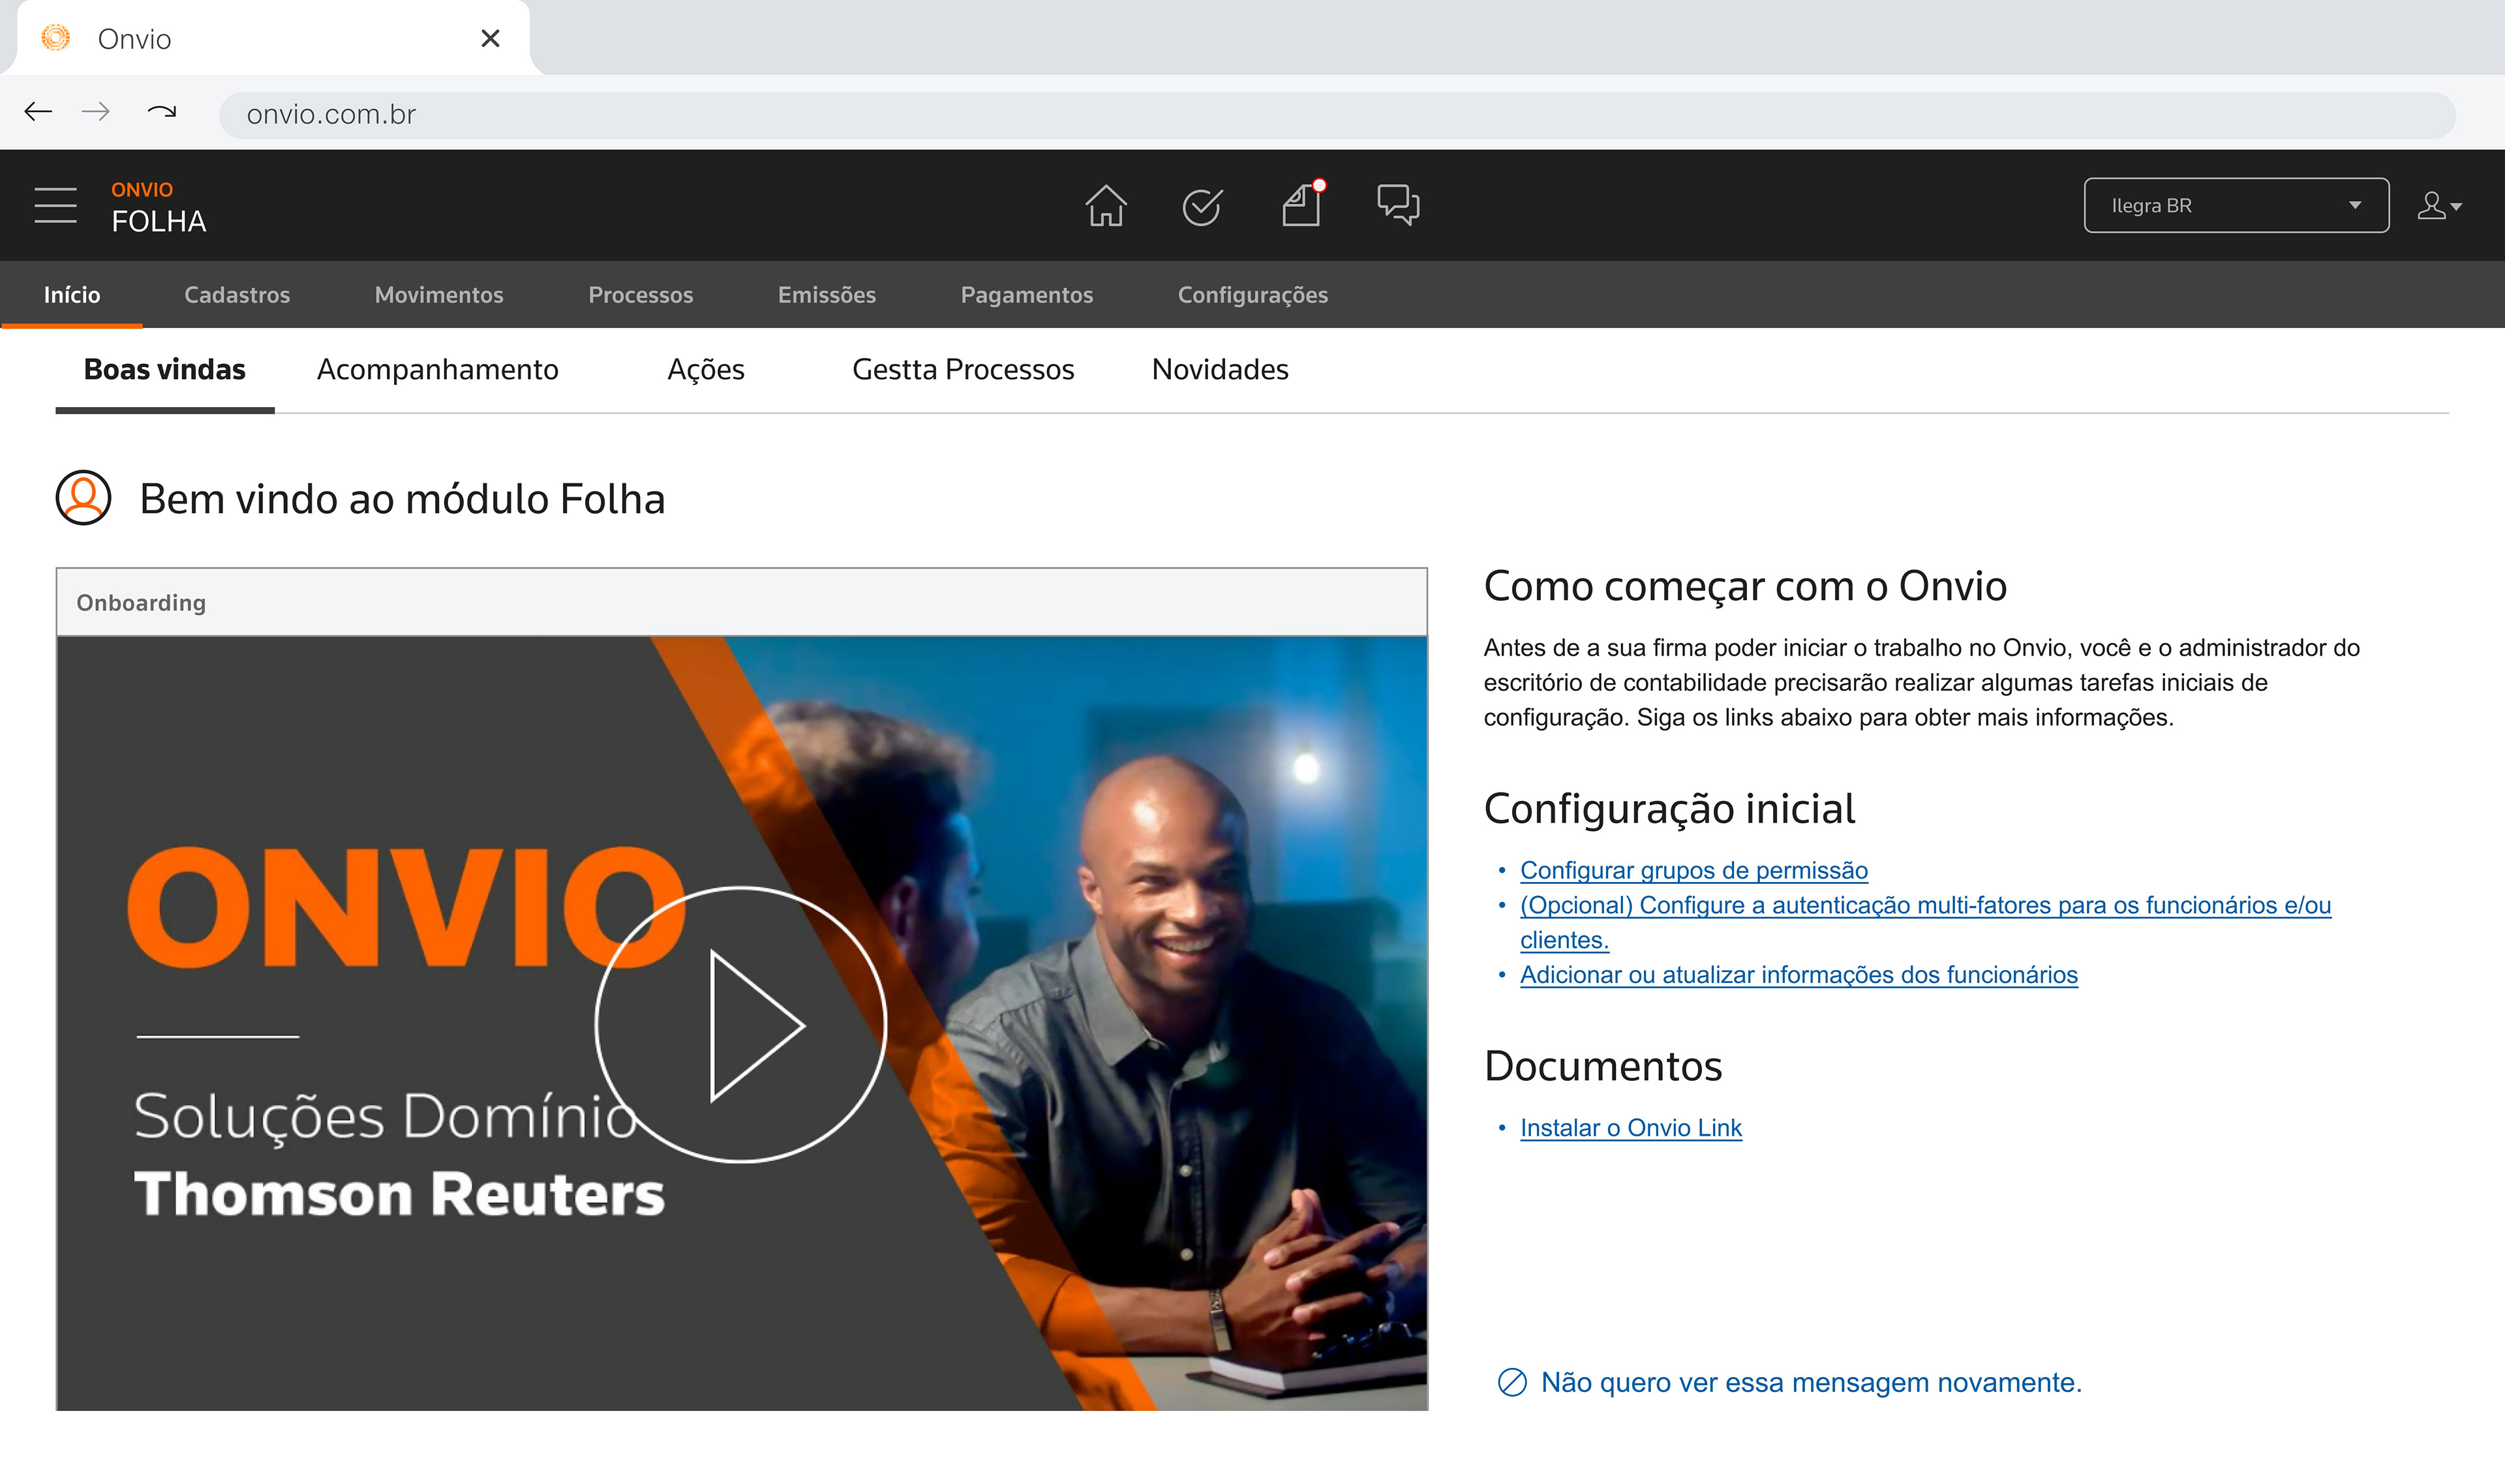Screen dimensions: 2505x1484
Task: Click the address bar onvio.com.br
Action: (x=1337, y=115)
